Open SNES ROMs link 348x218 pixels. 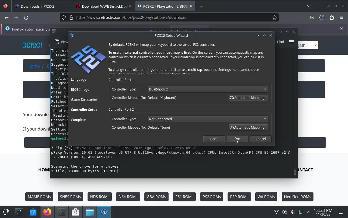point(70,197)
